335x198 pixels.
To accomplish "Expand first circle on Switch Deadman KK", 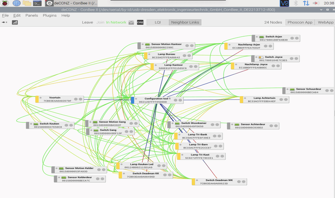I will click(x=165, y=175).
